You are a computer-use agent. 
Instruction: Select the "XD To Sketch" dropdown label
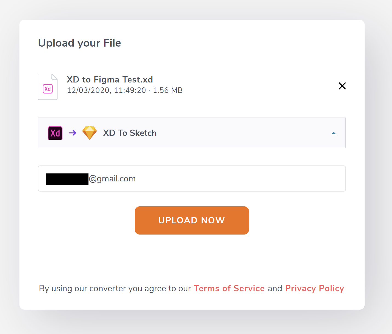pos(130,133)
